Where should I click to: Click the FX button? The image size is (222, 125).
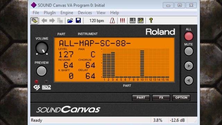(161, 98)
